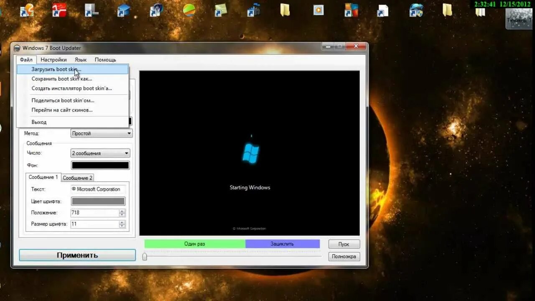Click the Положение field showing 718
This screenshot has height=301, width=535.
click(95, 213)
